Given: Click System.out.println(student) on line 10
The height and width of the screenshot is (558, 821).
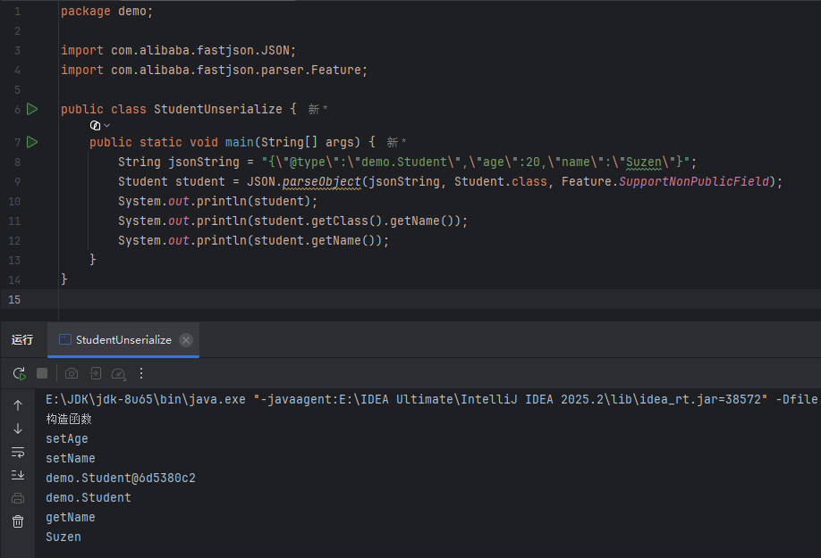Looking at the screenshot, I should click(218, 202).
